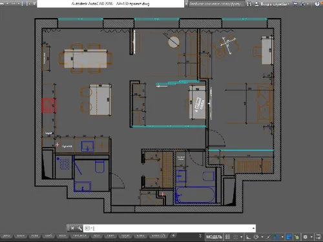Expand the sign-in account dropdown
Image resolution: width=323 pixels, height=242 pixels.
(288, 4)
